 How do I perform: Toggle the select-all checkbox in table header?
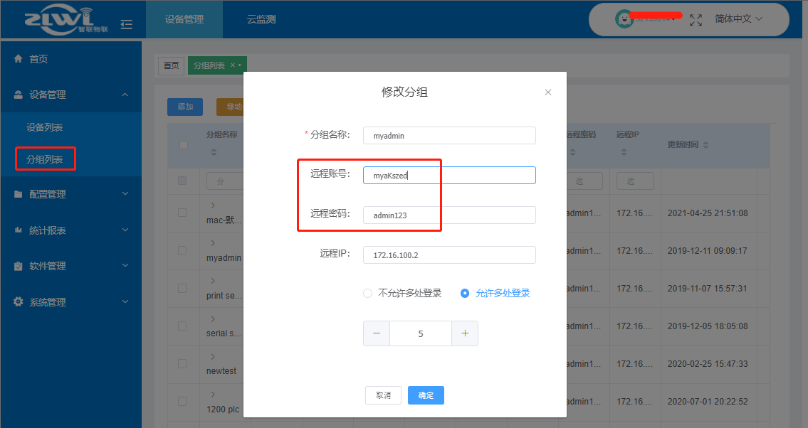(x=184, y=145)
